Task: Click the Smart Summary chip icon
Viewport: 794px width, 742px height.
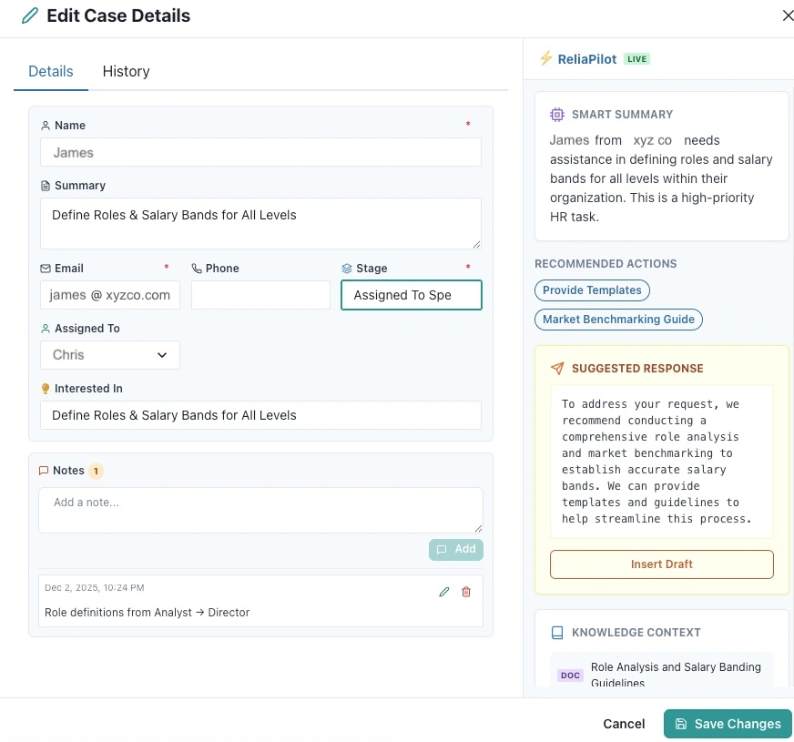Action: coord(556,115)
